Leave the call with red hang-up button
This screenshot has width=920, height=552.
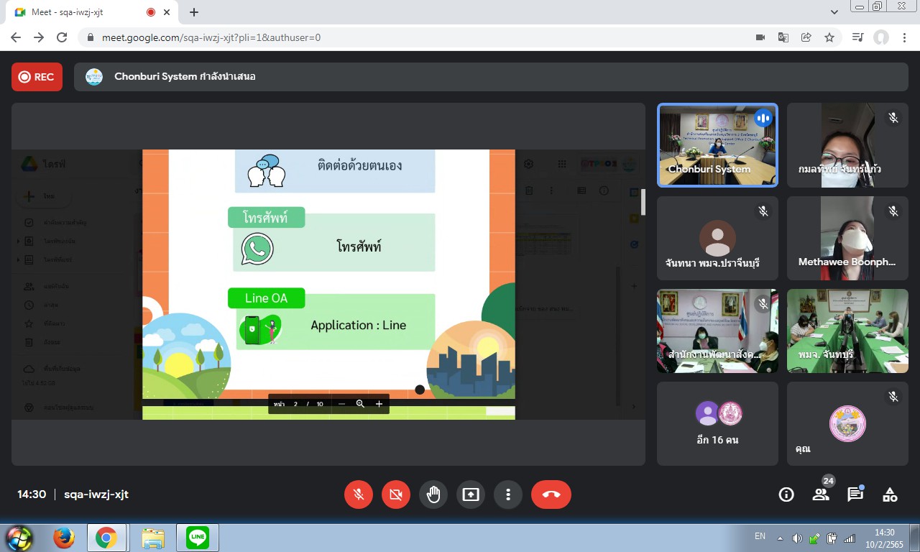(x=551, y=494)
